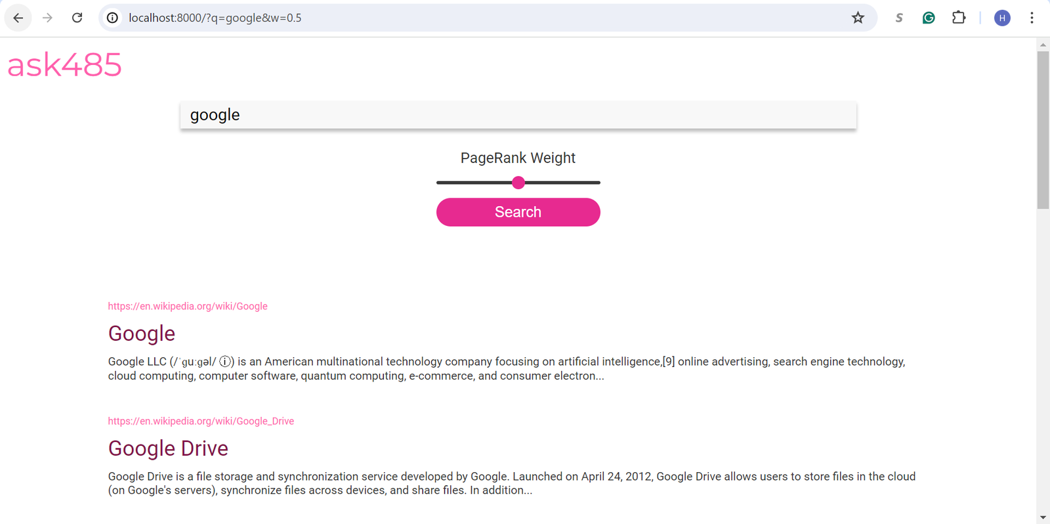Focus the search box containing google
Screen dimensions: 1050x524
pyautogui.click(x=518, y=115)
